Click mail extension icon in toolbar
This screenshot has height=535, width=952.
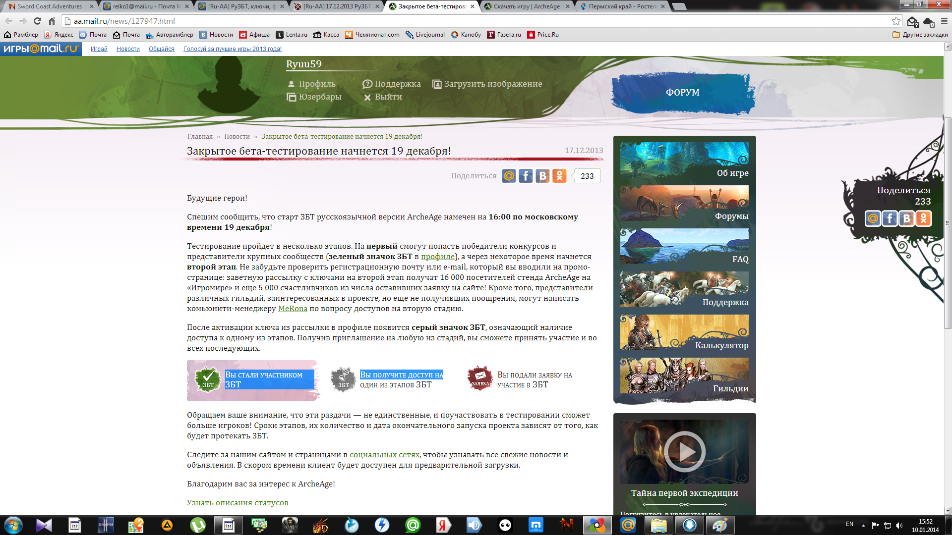912,21
